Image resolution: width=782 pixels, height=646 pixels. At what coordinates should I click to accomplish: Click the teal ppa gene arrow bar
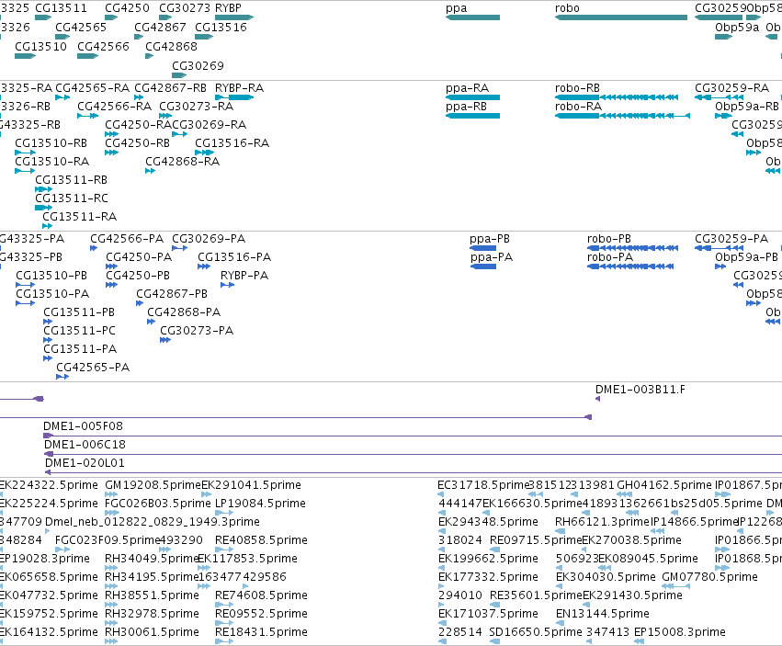point(473,17)
